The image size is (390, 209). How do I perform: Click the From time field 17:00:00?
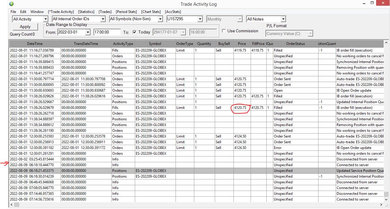pyautogui.click(x=107, y=32)
